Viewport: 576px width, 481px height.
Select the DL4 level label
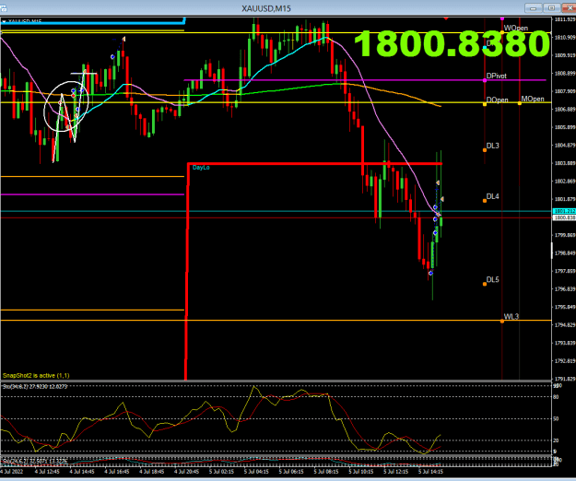point(493,196)
